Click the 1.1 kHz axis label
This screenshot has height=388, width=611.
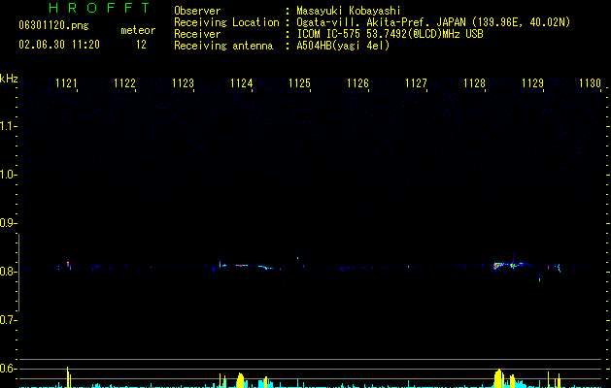point(8,126)
